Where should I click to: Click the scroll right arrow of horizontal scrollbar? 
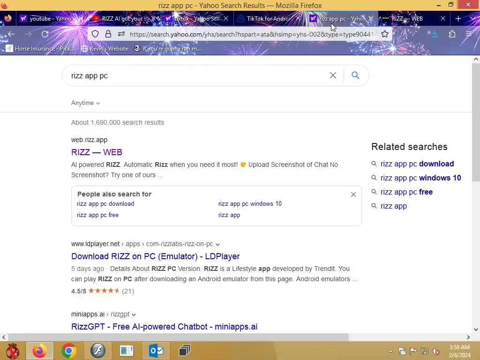468,337
